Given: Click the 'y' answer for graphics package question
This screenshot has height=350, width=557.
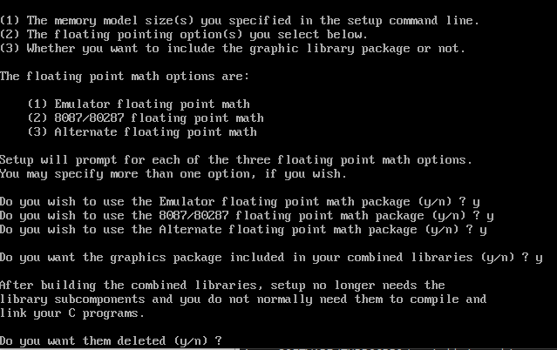Looking at the screenshot, I should point(539,257).
